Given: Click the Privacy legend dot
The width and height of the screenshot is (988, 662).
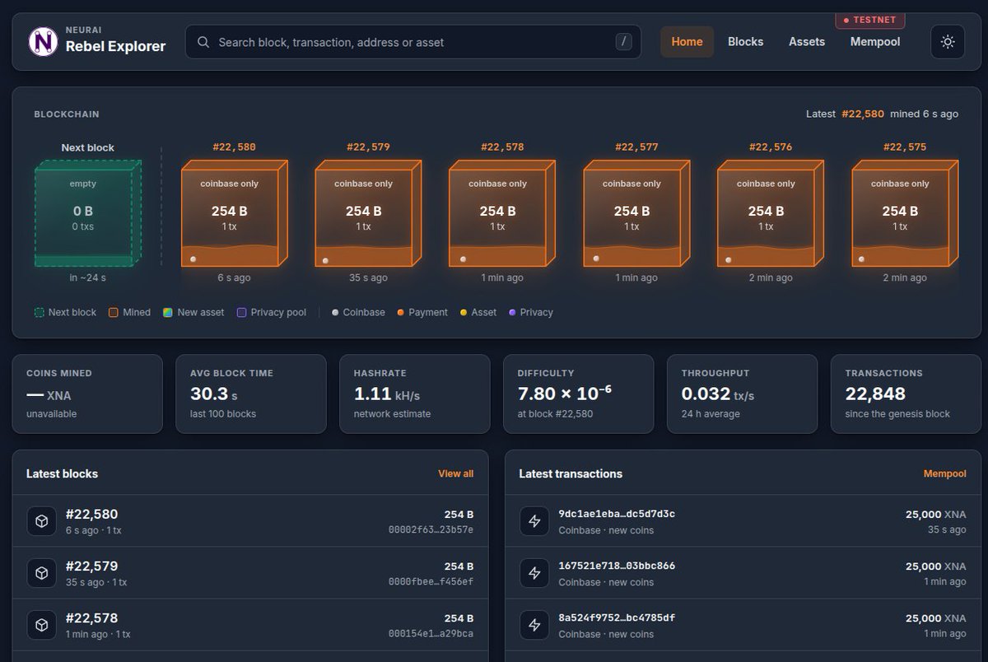Looking at the screenshot, I should [x=512, y=313].
